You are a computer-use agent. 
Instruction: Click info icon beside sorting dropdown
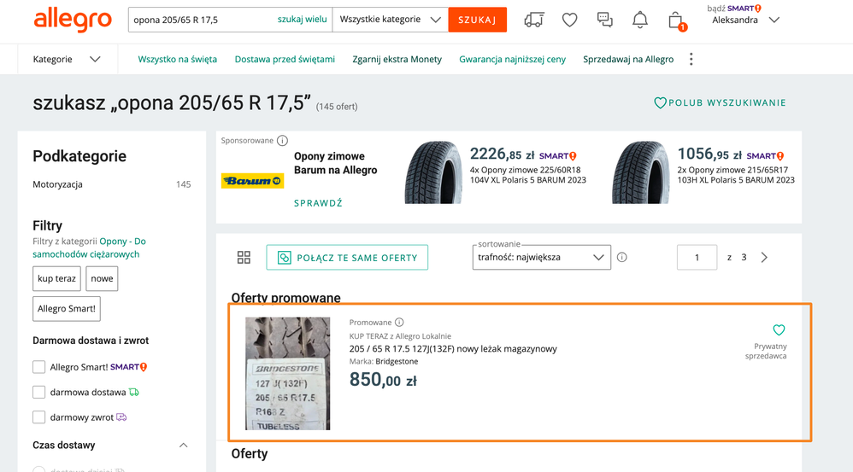pos(621,258)
